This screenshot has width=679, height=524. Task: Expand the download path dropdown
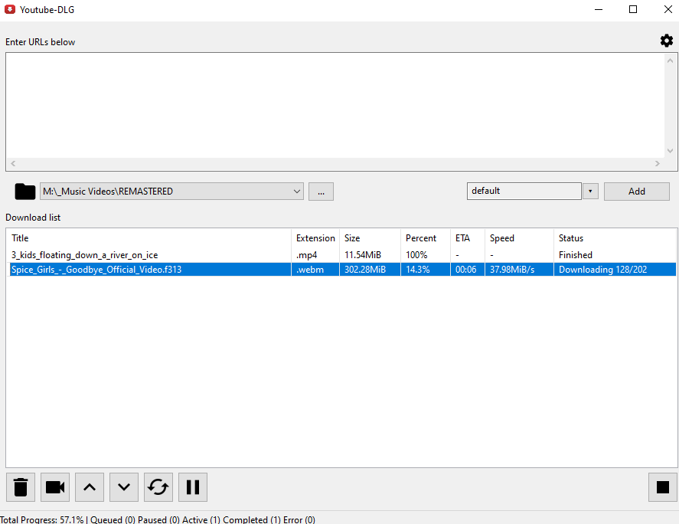pos(297,191)
